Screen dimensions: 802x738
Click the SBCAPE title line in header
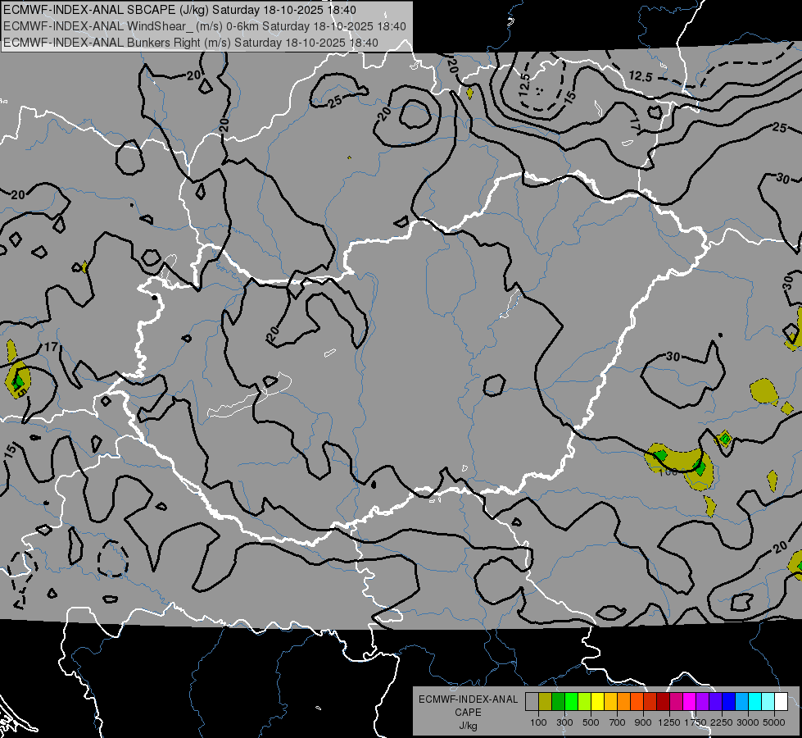179,10
